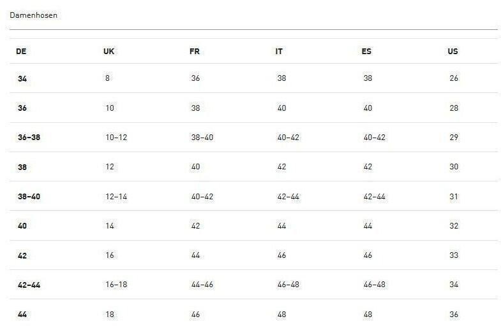
Task: Click DE size 42-44 row label
Action: tap(29, 285)
